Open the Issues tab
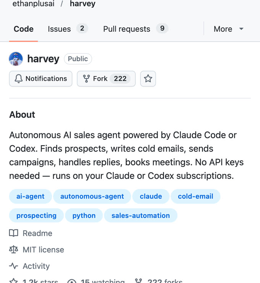 pos(68,29)
